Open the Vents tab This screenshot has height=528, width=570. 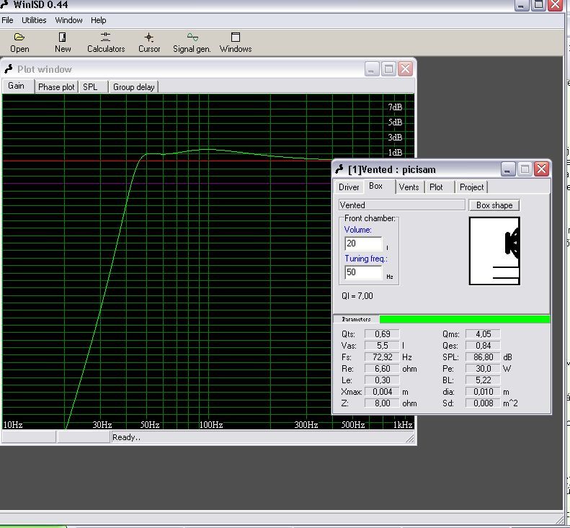coord(409,187)
